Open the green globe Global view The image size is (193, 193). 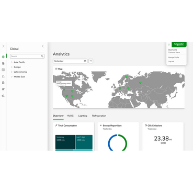(x=3, y=57)
